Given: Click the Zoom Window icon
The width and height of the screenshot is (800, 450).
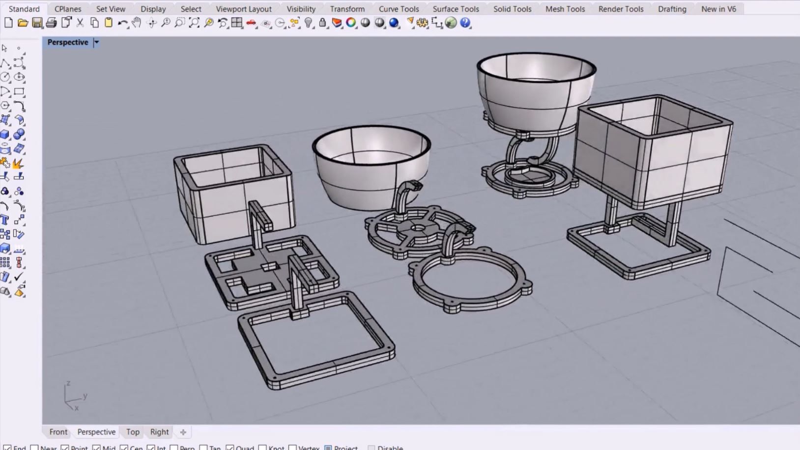Looking at the screenshot, I should [180, 23].
